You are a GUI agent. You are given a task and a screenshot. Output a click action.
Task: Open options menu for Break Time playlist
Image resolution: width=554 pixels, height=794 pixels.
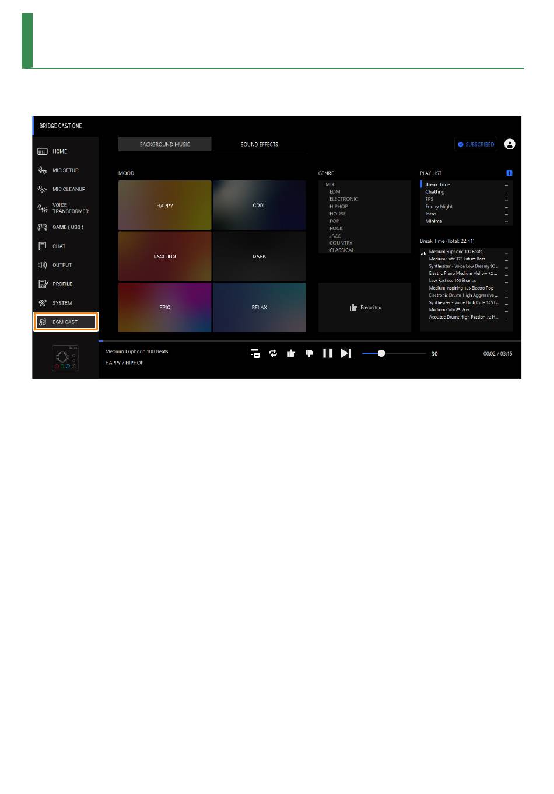pos(506,185)
